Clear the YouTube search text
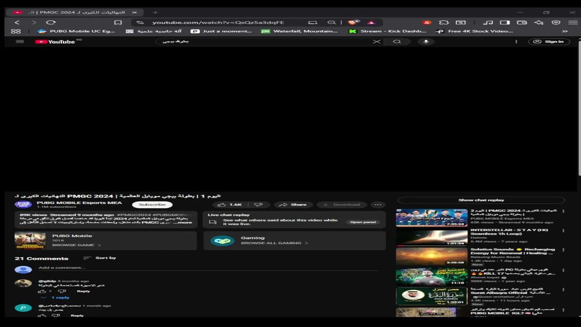 pos(377,41)
